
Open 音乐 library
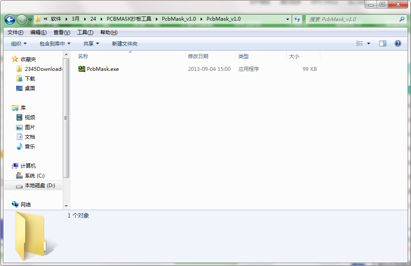pyautogui.click(x=26, y=147)
